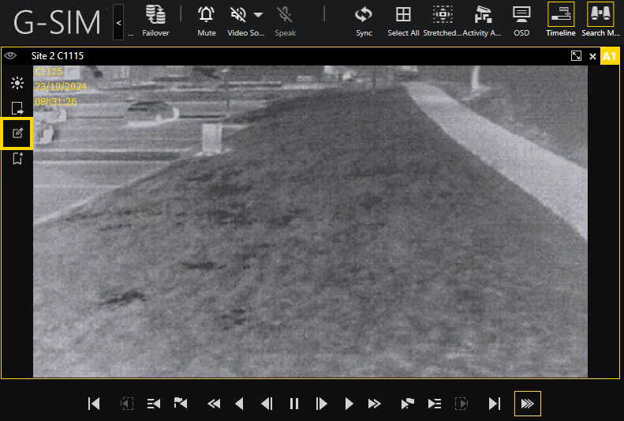Toggle the eye icon next to Site 2 C1115
The image size is (624, 421).
(11, 56)
